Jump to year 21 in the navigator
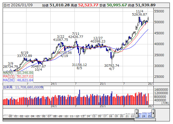Image resolution: width=173 pixels, height=124 pixels. [x=127, y=116]
